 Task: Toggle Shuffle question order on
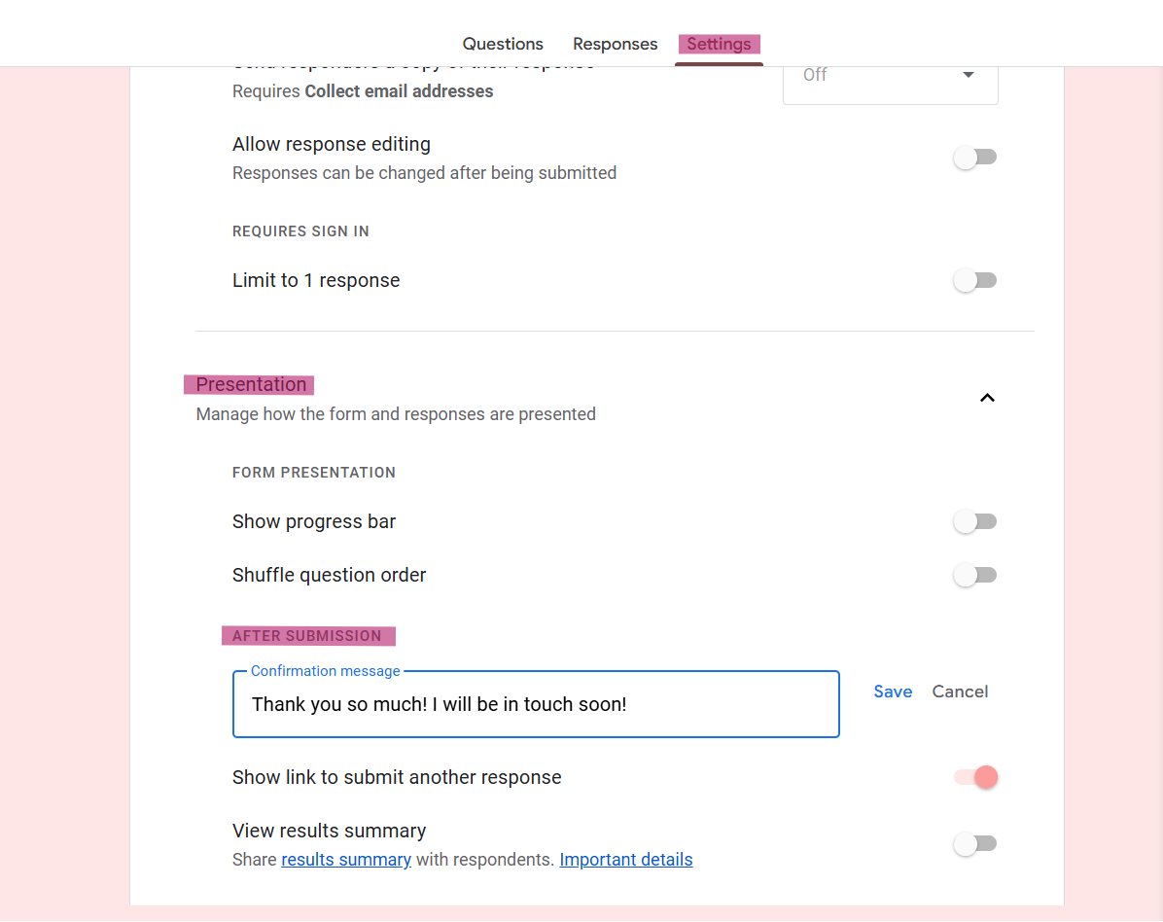[x=975, y=576]
